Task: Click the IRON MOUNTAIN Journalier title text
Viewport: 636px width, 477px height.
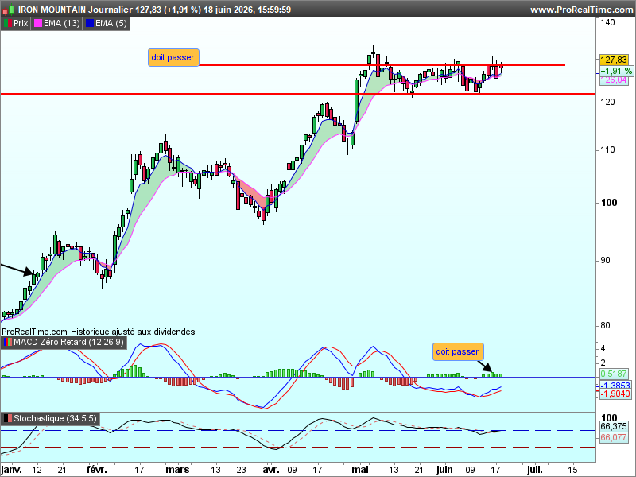Action: [x=76, y=10]
